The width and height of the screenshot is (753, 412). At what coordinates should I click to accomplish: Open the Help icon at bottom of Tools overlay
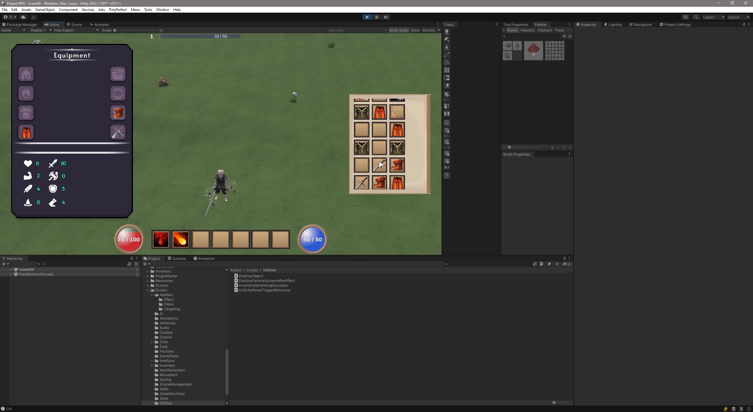point(447,175)
